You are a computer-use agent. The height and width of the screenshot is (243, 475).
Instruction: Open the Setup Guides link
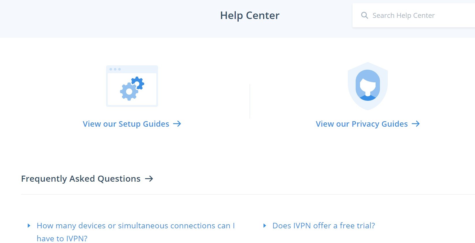click(126, 124)
